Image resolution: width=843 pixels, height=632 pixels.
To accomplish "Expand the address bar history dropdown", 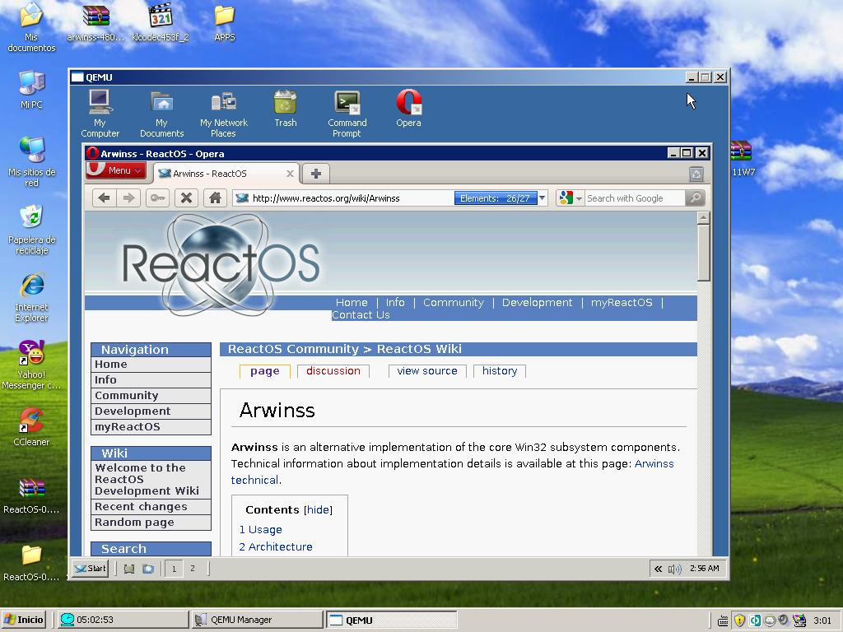I will pyautogui.click(x=543, y=198).
